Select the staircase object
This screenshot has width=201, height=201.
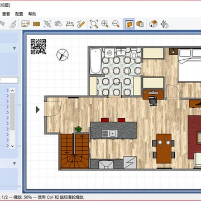(74, 151)
